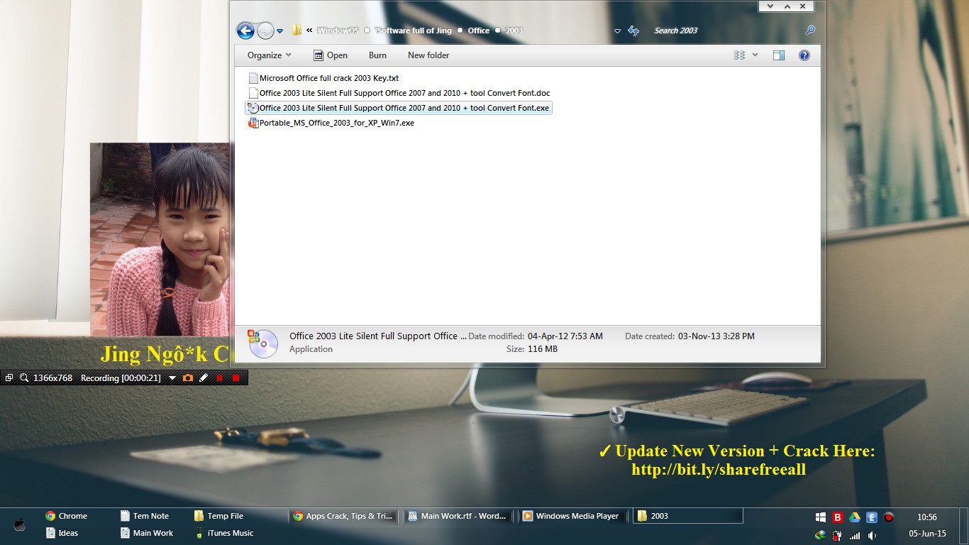
Task: Open network signal status in tray
Action: pos(855,535)
